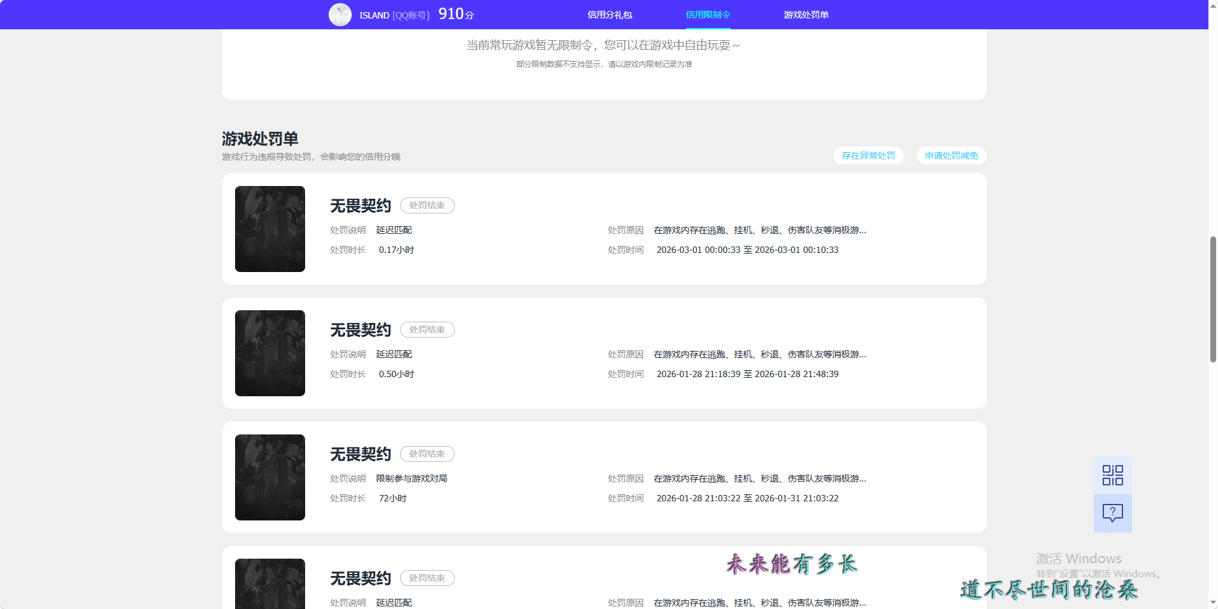Click 无畏契约 title in 0.17小时 card
The height and width of the screenshot is (609, 1218).
(361, 206)
